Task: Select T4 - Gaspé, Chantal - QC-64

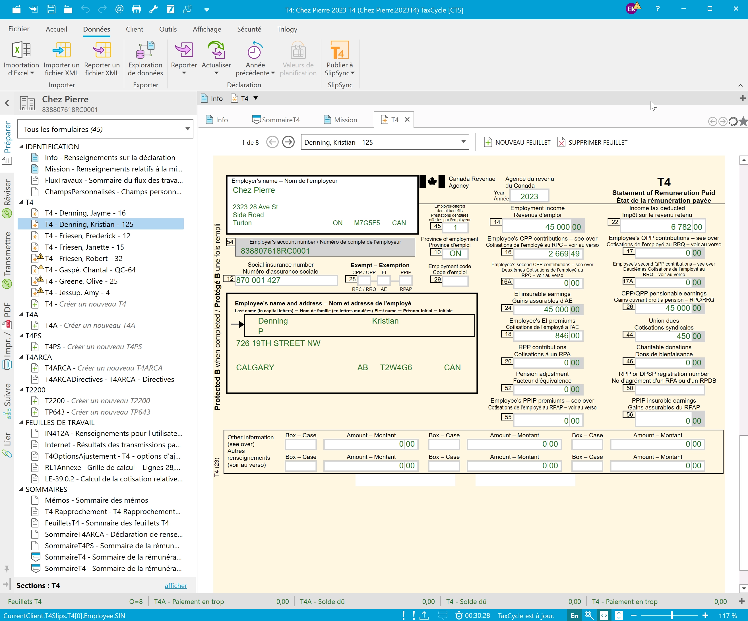Action: click(90, 270)
